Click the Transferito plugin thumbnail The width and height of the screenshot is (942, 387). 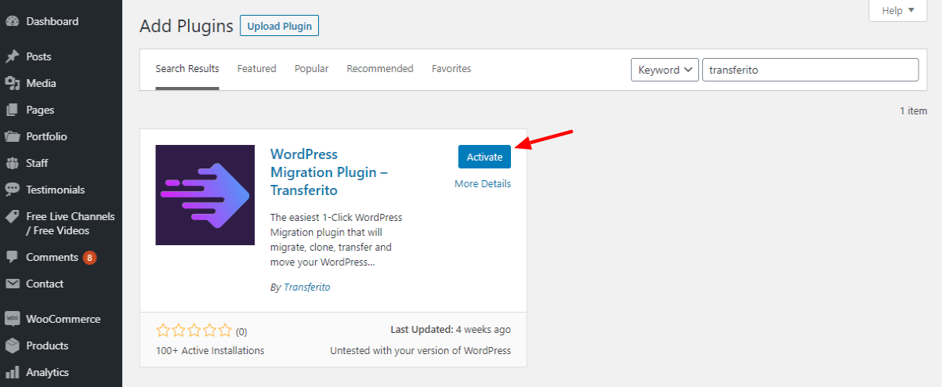pyautogui.click(x=205, y=195)
